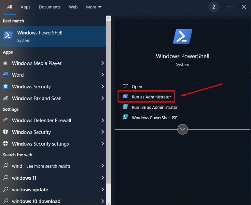The width and height of the screenshot is (251, 205).
Task: Click the icon beside Windows PowerShell ISE
Action: [125, 117]
